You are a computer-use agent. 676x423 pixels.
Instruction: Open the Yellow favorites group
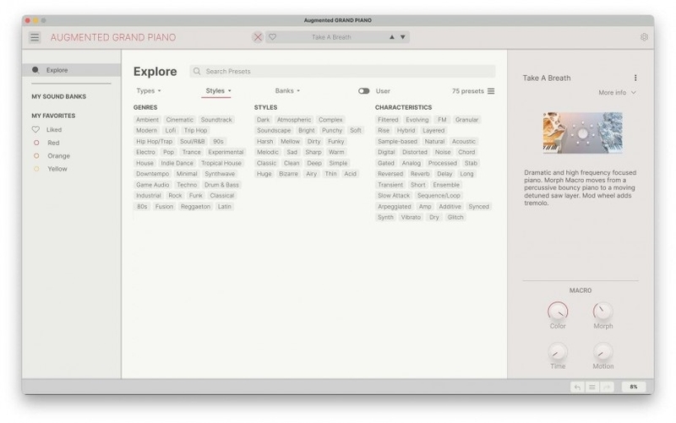point(51,169)
